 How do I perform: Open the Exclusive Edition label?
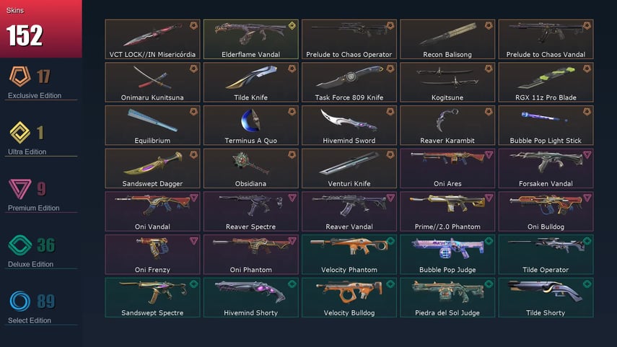tap(35, 96)
